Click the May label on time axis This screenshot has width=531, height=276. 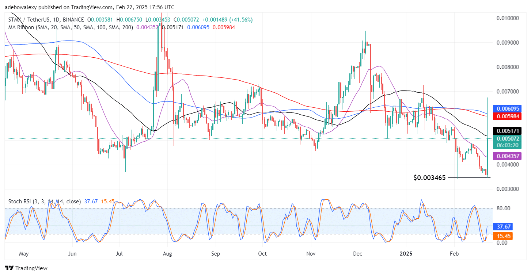click(24, 253)
